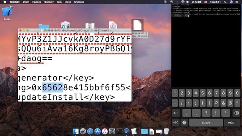Open iTunes from the Dock

[x=105, y=131]
